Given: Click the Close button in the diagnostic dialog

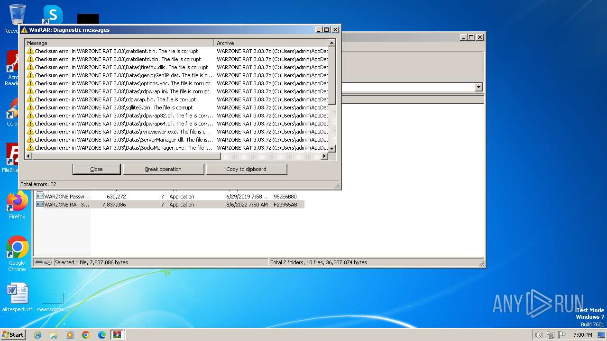Looking at the screenshot, I should (x=96, y=169).
